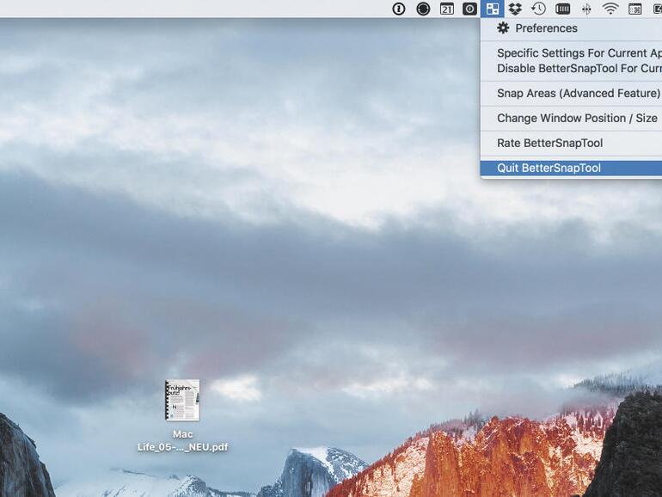Open the calendar icon showing 21
The height and width of the screenshot is (497, 662).
click(447, 9)
